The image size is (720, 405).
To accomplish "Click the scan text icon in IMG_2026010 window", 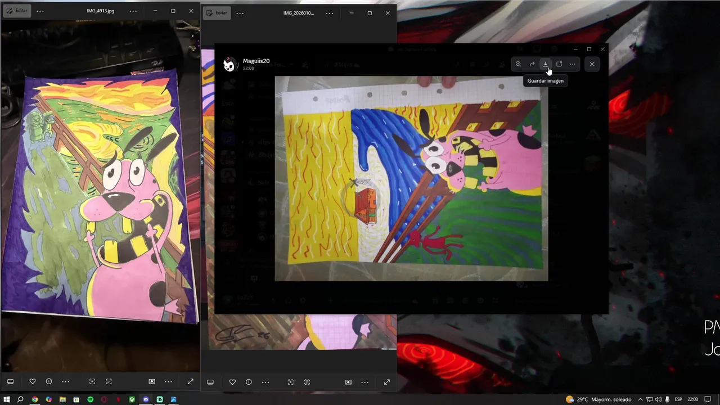I will pos(307,382).
